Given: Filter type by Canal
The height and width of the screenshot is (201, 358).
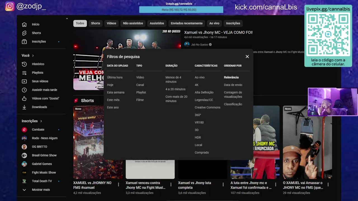Looking at the screenshot, I should pyautogui.click(x=140, y=85).
